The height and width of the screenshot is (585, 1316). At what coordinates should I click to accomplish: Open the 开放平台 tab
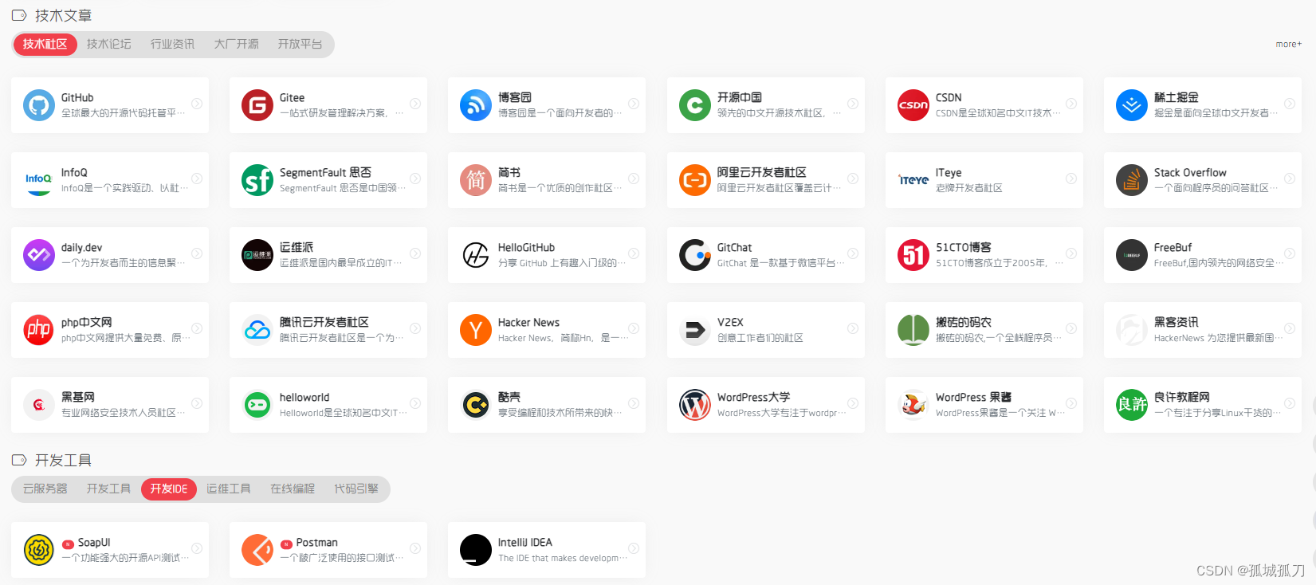pyautogui.click(x=300, y=45)
